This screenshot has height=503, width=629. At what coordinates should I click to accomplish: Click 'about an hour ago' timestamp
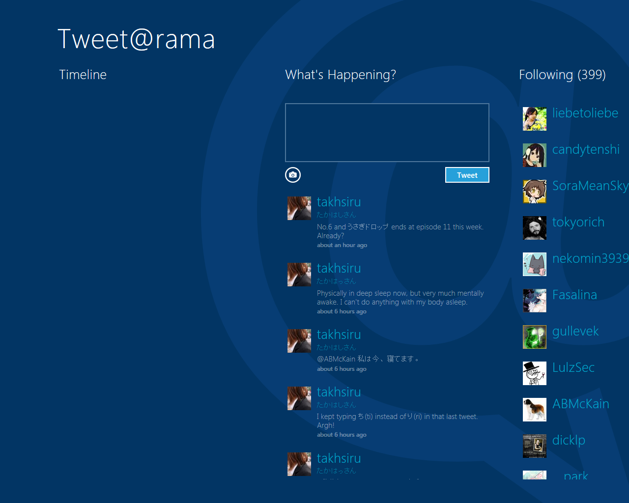(342, 245)
